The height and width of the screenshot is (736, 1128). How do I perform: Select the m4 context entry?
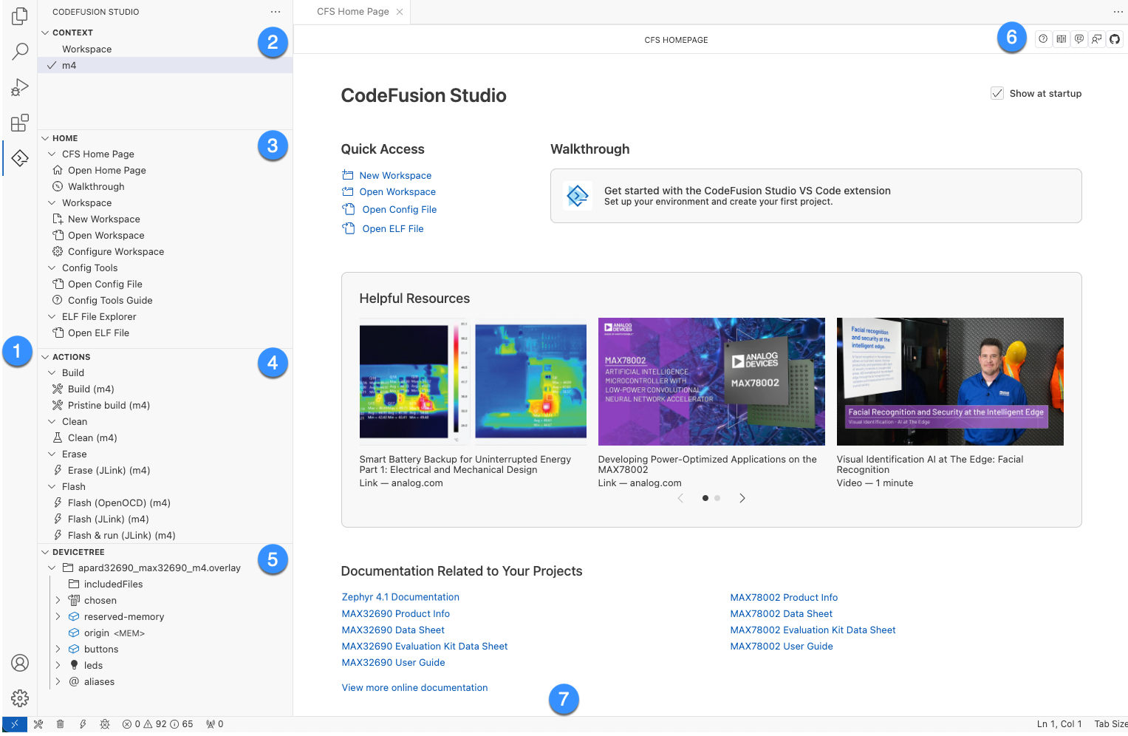tap(165, 65)
